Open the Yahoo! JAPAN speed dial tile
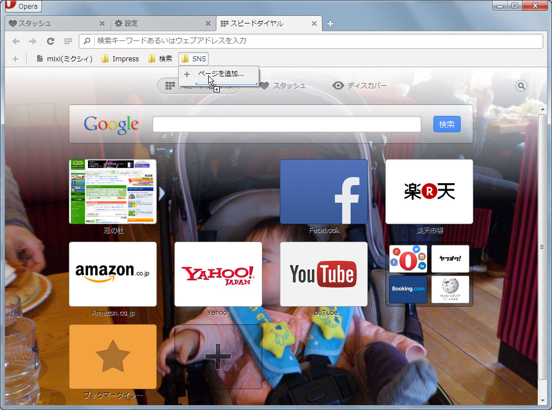Image resolution: width=552 pixels, height=410 pixels. coord(218,274)
